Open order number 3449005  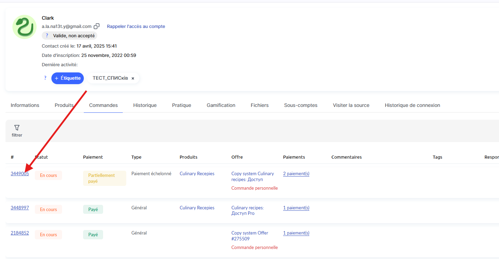coord(20,173)
